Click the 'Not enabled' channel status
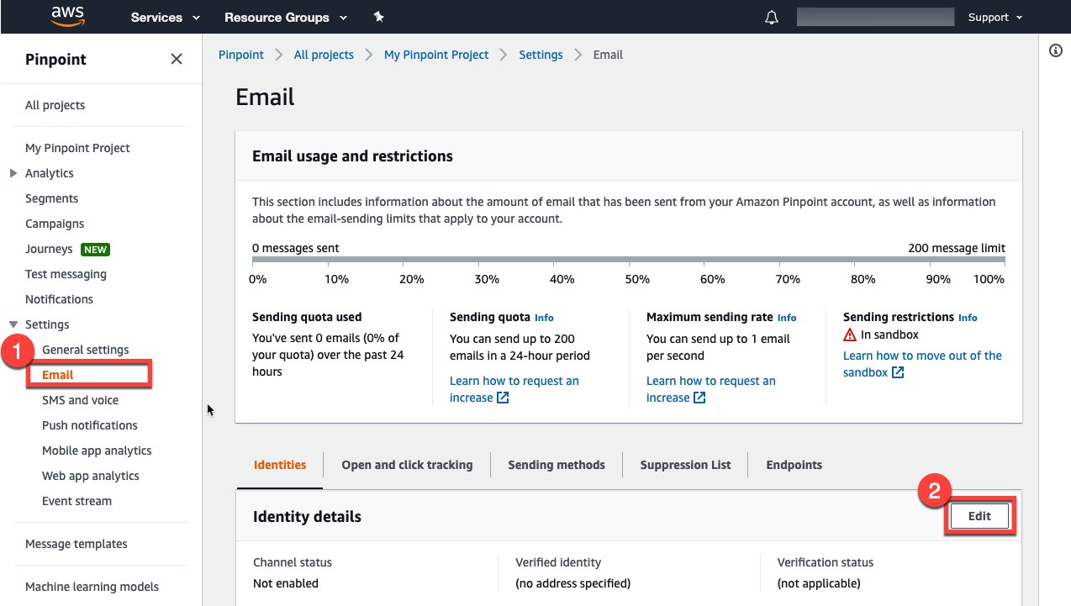The height and width of the screenshot is (606, 1071). pyautogui.click(x=286, y=583)
